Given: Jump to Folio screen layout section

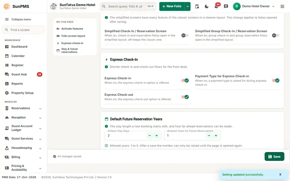Looking at the screenshot, I should [73, 36].
